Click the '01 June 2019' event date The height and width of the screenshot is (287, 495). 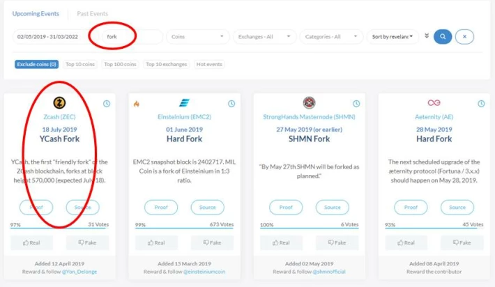pos(184,130)
